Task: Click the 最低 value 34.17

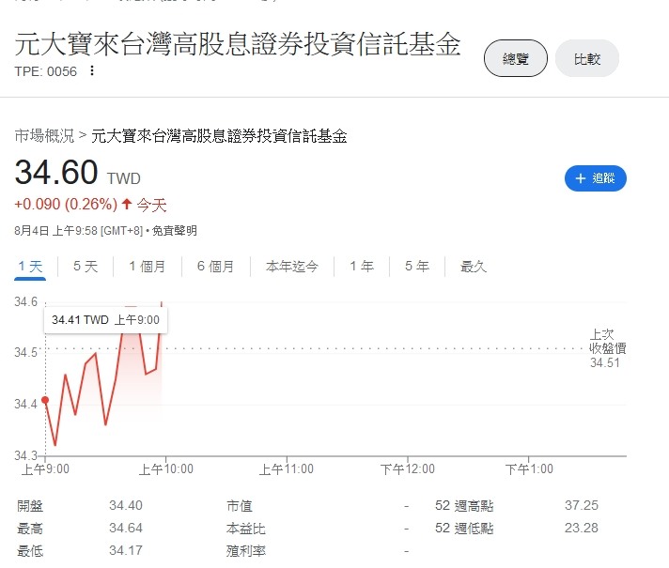Action: pos(126,550)
